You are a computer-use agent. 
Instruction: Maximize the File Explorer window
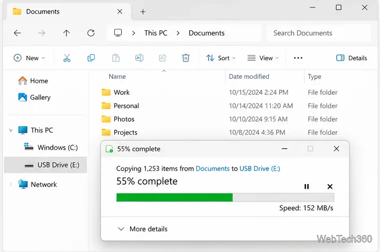click(x=339, y=7)
